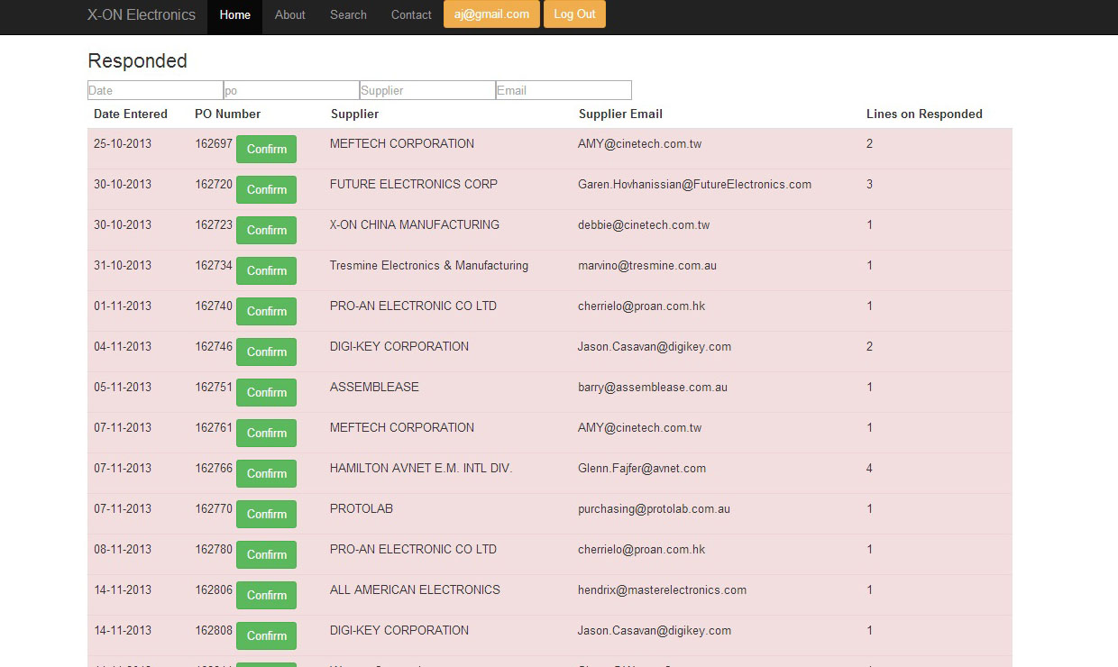Click the date 08-11-2013
This screenshot has width=1118, height=667.
pyautogui.click(x=123, y=549)
